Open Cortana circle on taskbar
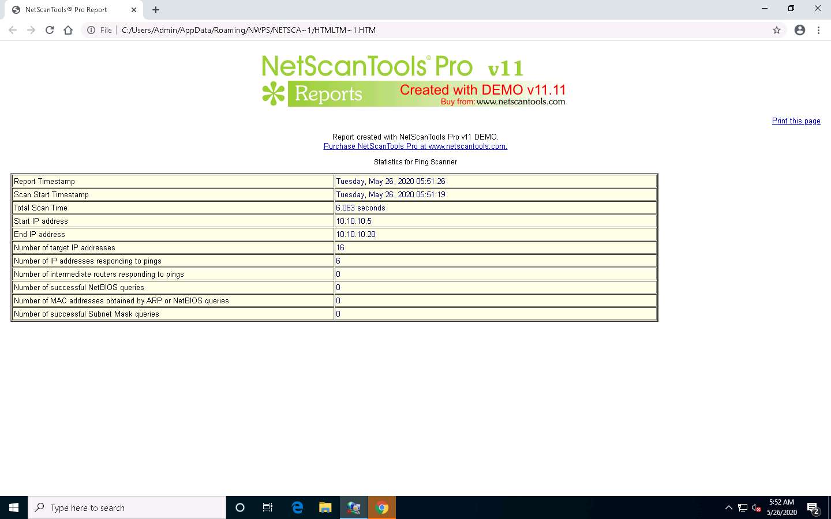The image size is (831, 519). pyautogui.click(x=240, y=507)
